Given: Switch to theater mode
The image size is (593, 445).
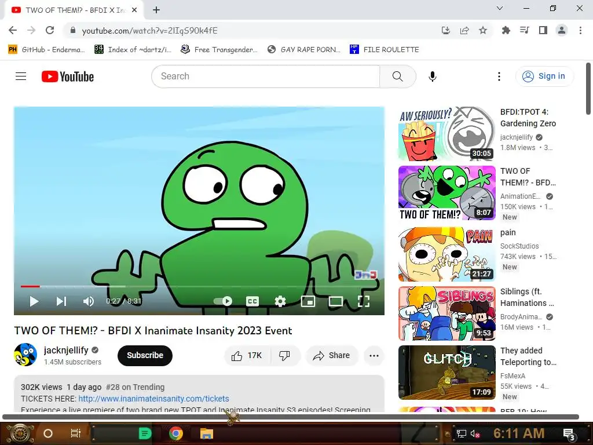Looking at the screenshot, I should click(x=335, y=301).
